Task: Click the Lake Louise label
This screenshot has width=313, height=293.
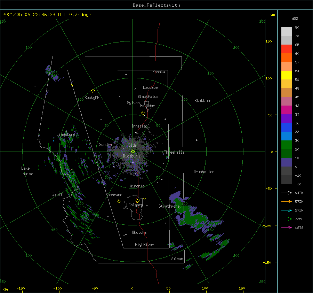Action: pos(27,171)
